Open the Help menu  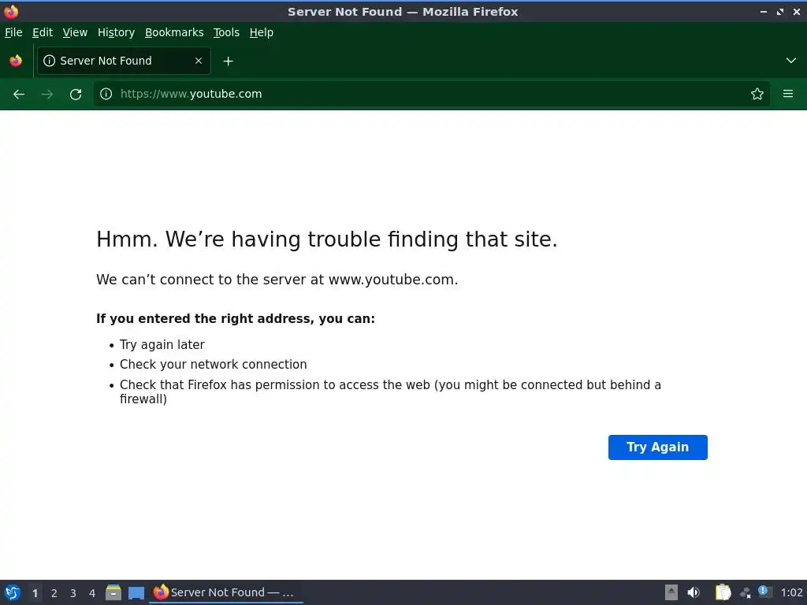click(261, 32)
